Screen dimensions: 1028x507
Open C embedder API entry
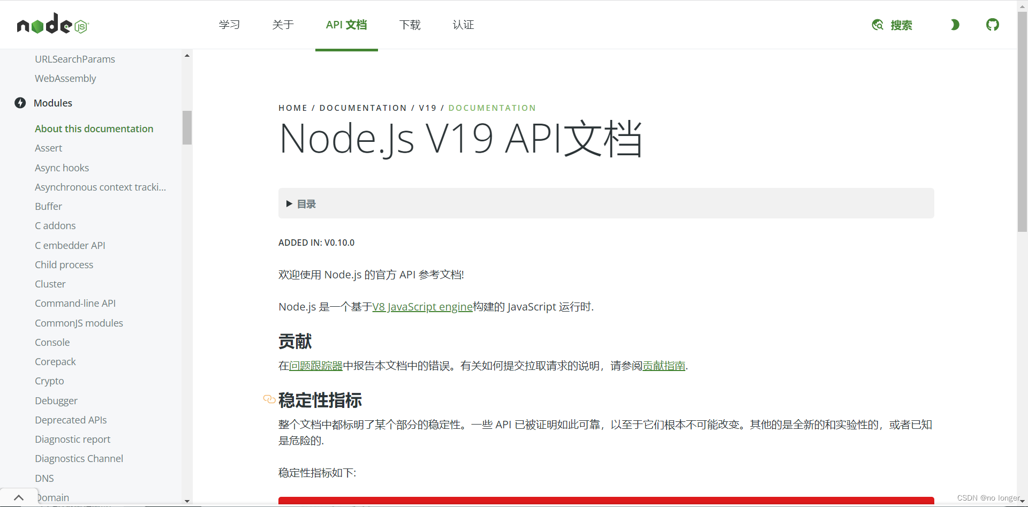[x=70, y=245]
